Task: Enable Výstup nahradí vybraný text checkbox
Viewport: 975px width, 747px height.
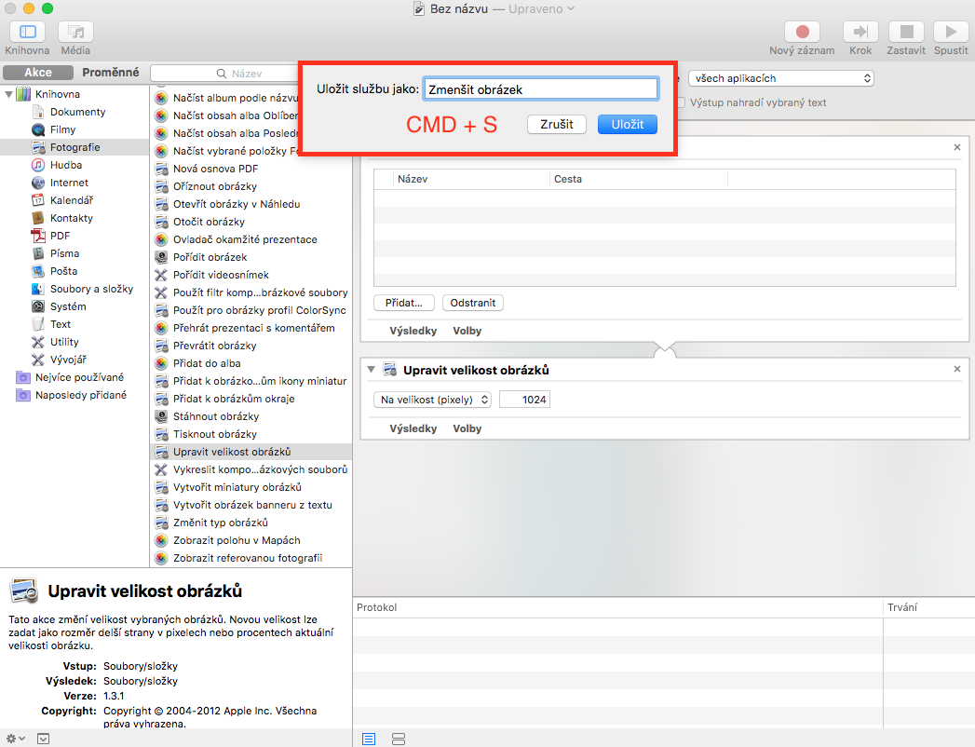Action: coord(682,102)
